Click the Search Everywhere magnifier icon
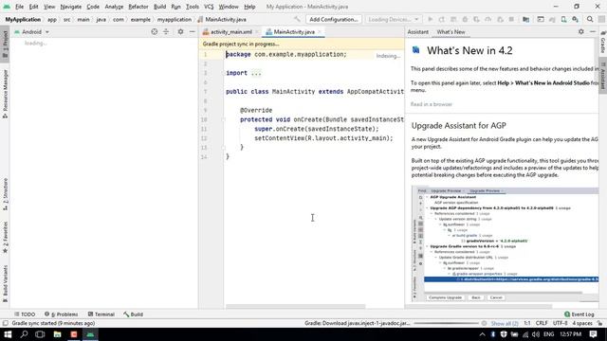The height and width of the screenshot is (341, 607). point(590,19)
